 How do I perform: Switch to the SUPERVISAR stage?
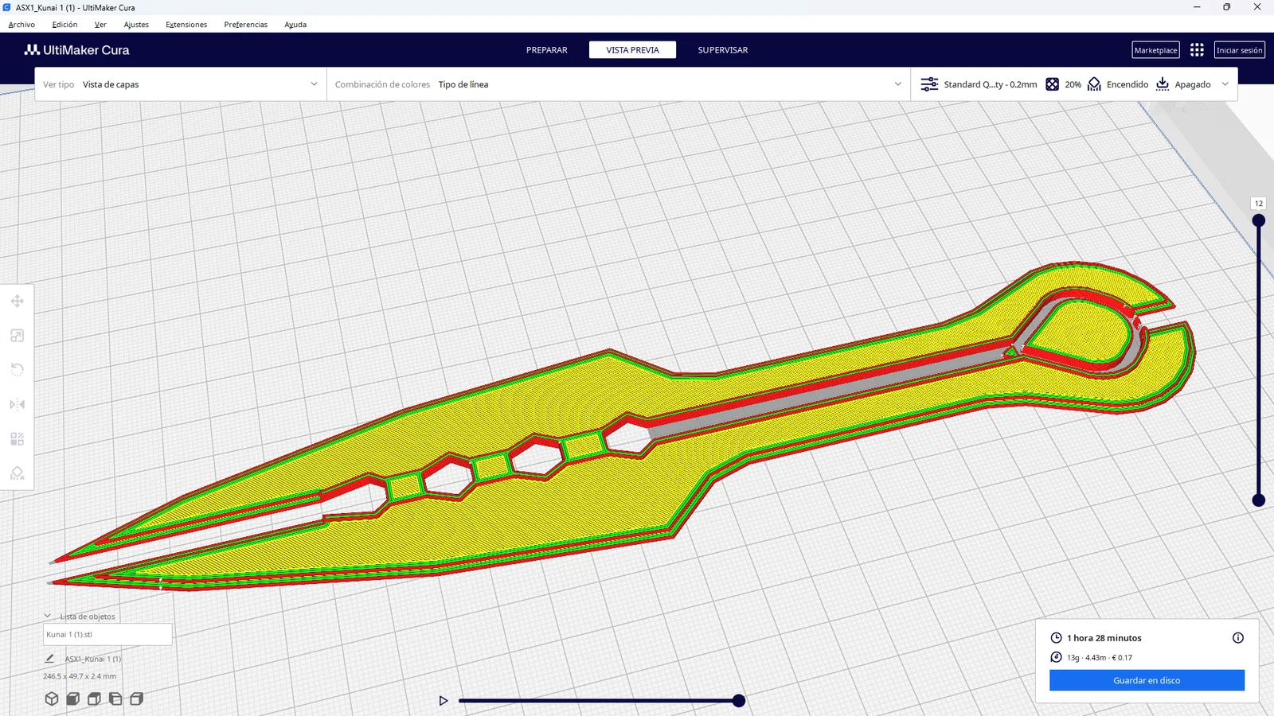pyautogui.click(x=723, y=50)
